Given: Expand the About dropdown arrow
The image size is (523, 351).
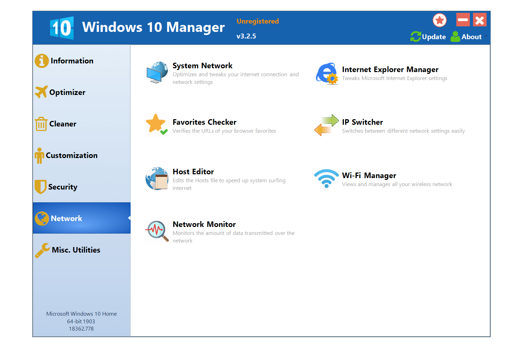Looking at the screenshot, I should [486, 36].
